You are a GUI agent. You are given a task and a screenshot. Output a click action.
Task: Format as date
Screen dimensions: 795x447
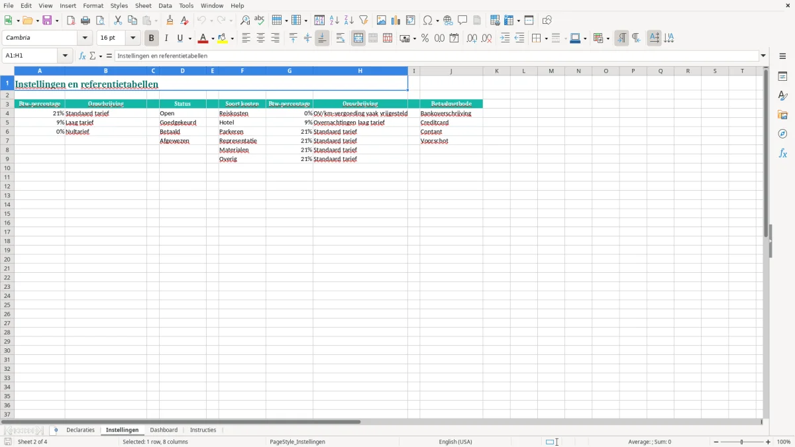pos(454,38)
